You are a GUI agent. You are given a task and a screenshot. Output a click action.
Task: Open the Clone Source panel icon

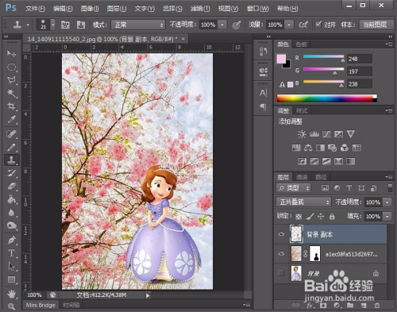(x=81, y=25)
